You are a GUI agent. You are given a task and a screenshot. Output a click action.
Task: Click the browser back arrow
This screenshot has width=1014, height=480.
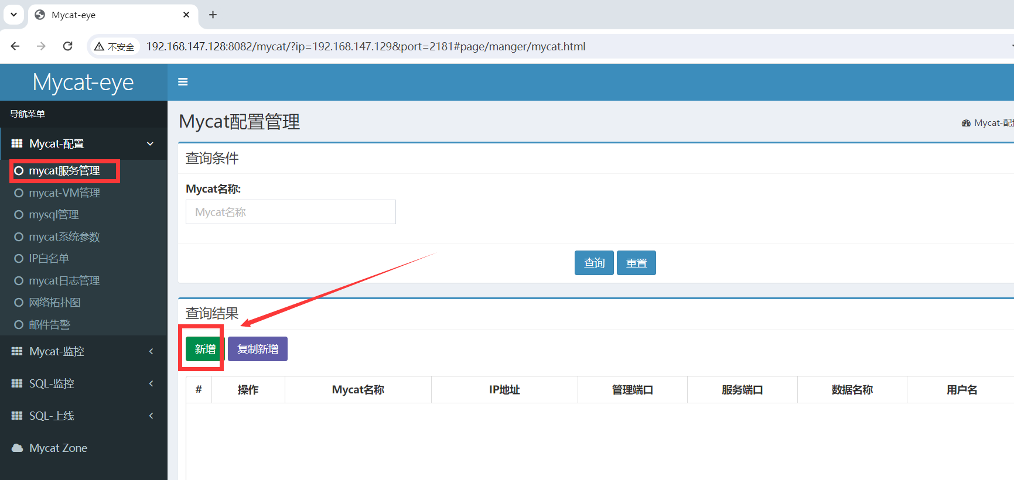click(x=15, y=46)
